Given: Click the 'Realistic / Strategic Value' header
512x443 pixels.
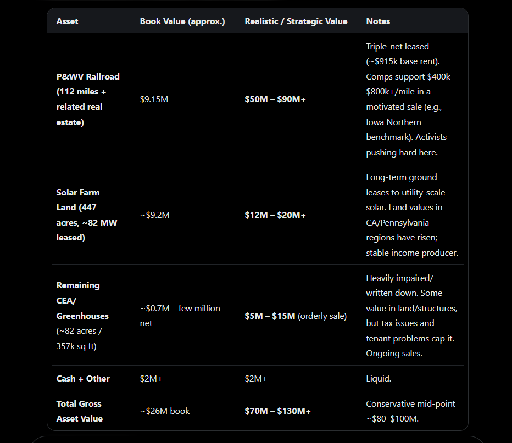Looking at the screenshot, I should pos(296,21).
